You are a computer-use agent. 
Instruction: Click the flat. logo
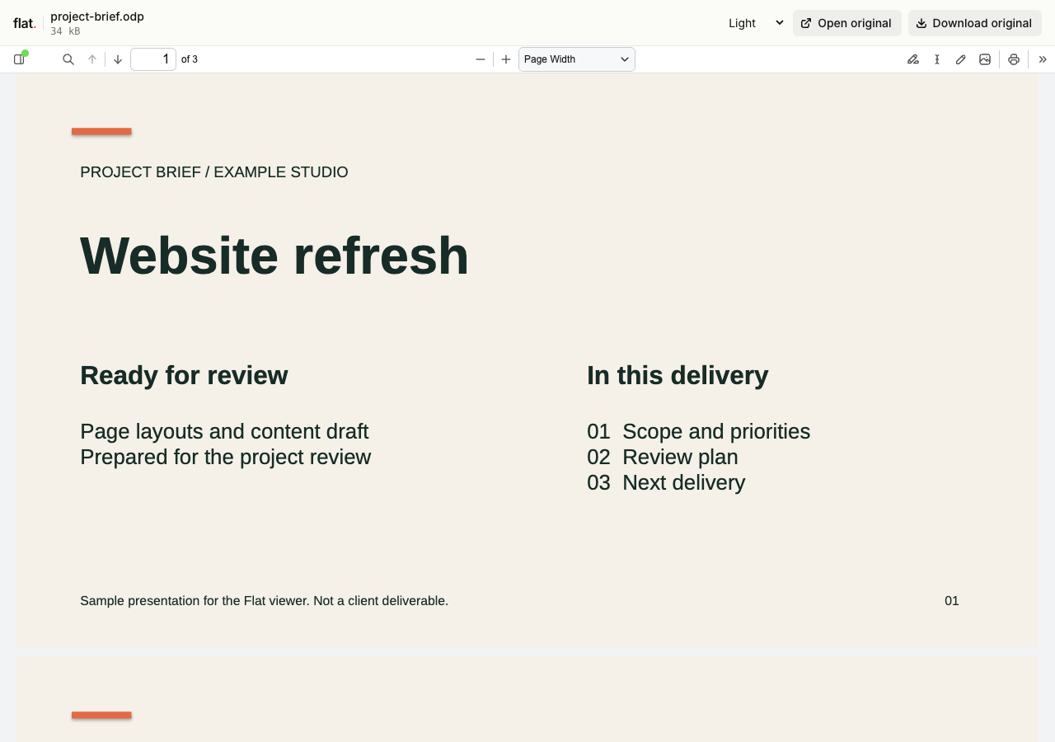coord(25,23)
